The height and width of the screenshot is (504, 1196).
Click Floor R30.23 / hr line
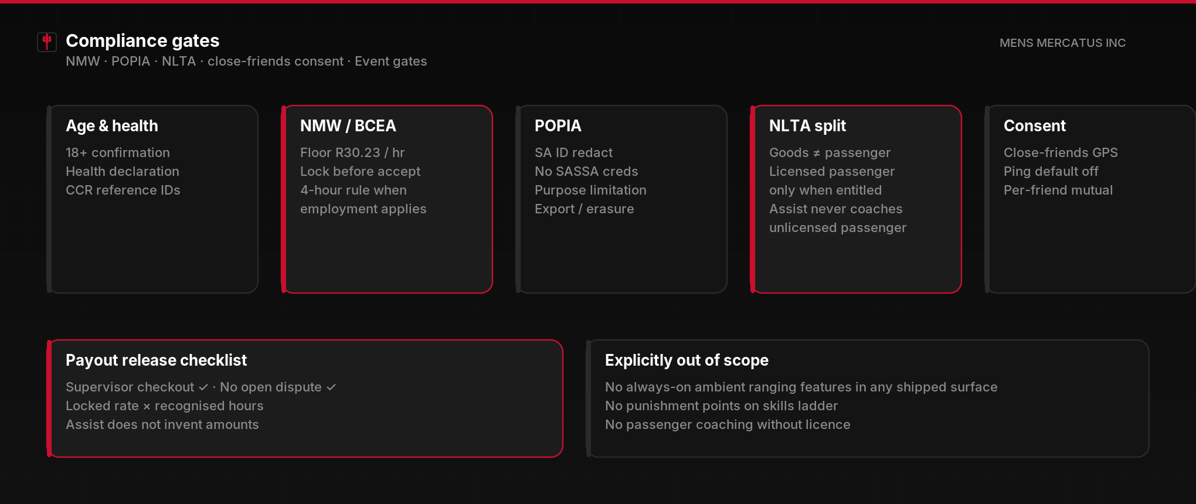(x=352, y=152)
